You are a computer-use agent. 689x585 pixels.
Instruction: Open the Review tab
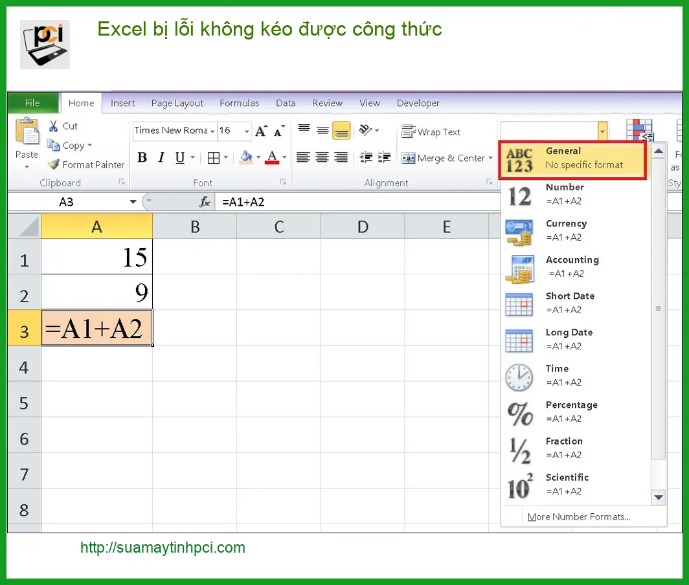[328, 103]
